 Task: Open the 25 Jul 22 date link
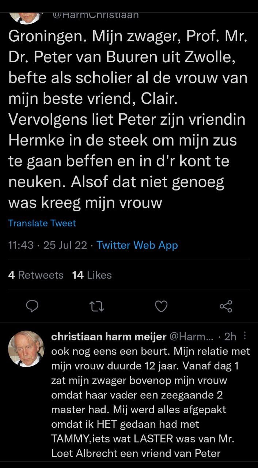pyautogui.click(x=65, y=245)
